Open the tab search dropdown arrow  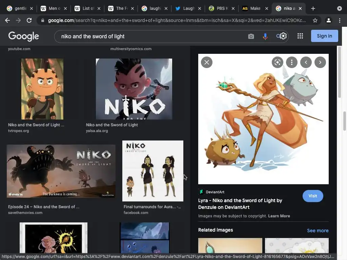[340, 8]
